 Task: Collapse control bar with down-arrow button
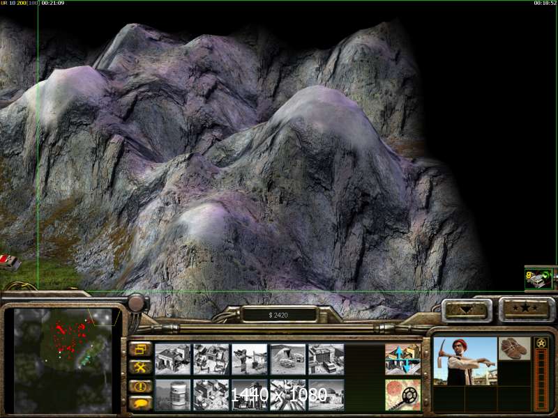(x=467, y=310)
